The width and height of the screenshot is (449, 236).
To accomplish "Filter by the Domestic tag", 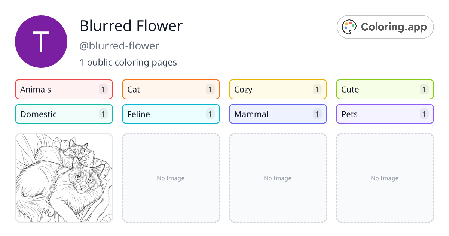I will pos(64,114).
